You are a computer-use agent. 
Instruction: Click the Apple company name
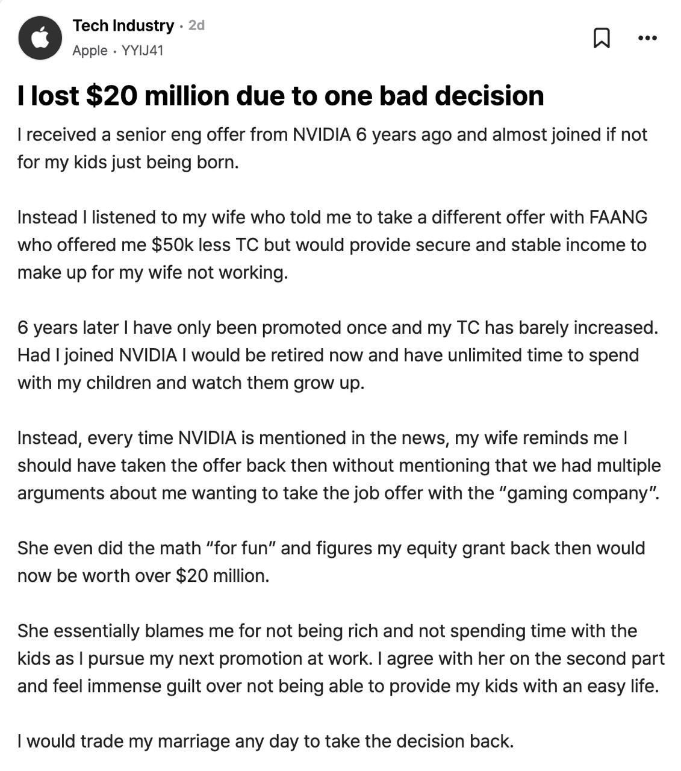[90, 51]
